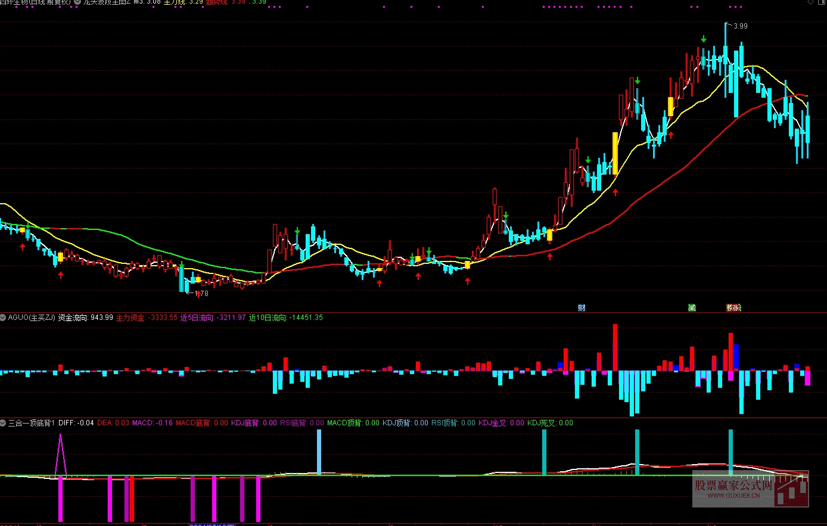Click the 减 marker icon
This screenshot has height=526, width=827.
coord(692,307)
